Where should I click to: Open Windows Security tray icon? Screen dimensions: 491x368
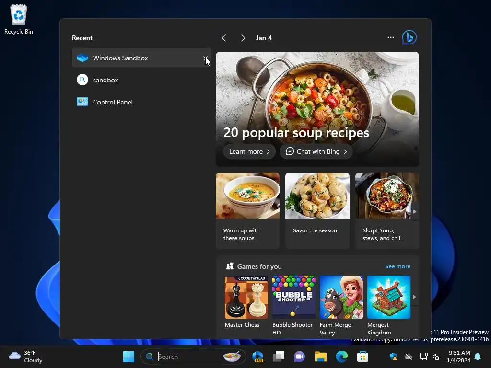[x=393, y=356]
